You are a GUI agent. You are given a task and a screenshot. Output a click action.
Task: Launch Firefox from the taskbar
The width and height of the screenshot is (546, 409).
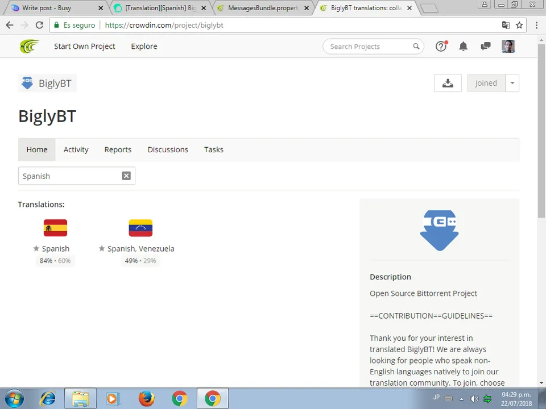(x=146, y=399)
